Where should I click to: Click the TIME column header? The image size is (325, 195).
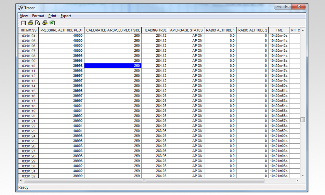279,30
